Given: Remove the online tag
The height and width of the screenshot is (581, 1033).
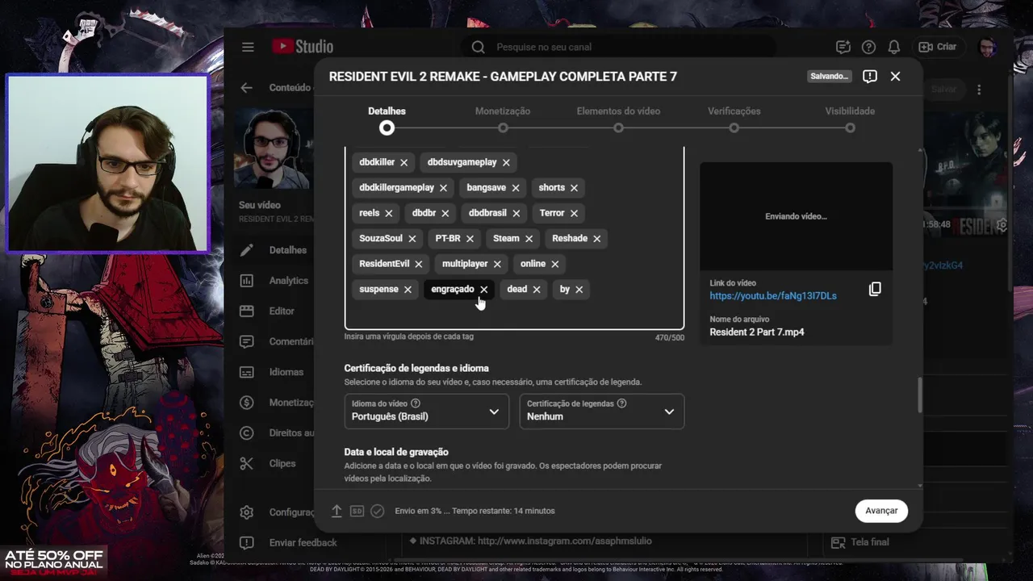Looking at the screenshot, I should pos(555,264).
